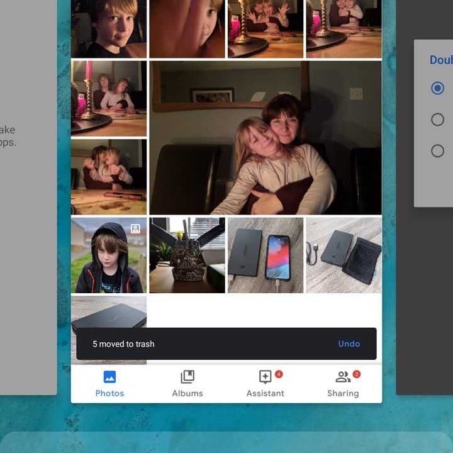Open photo of power bank with pouch and cable
Viewport: 453px width, 453px height.
(x=344, y=255)
